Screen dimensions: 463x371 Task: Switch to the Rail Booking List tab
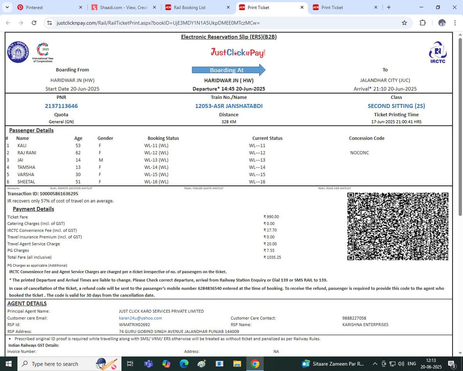[198, 7]
